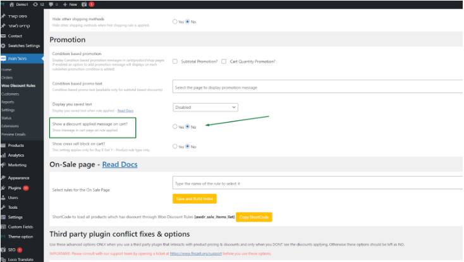The image size is (464, 262).
Task: Enable the Subtotal Promotion checkbox
Action: coord(175,61)
